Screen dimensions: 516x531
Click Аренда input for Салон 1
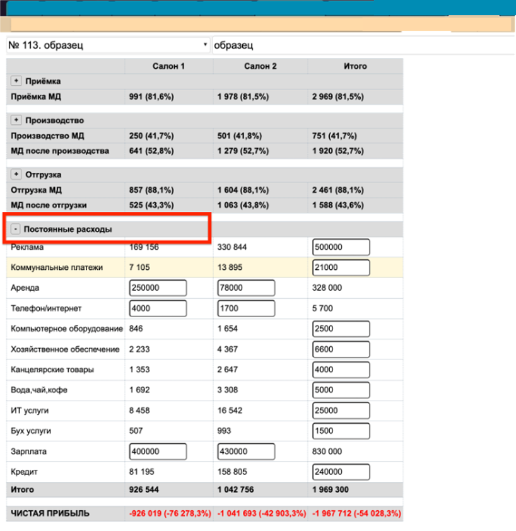click(x=158, y=288)
